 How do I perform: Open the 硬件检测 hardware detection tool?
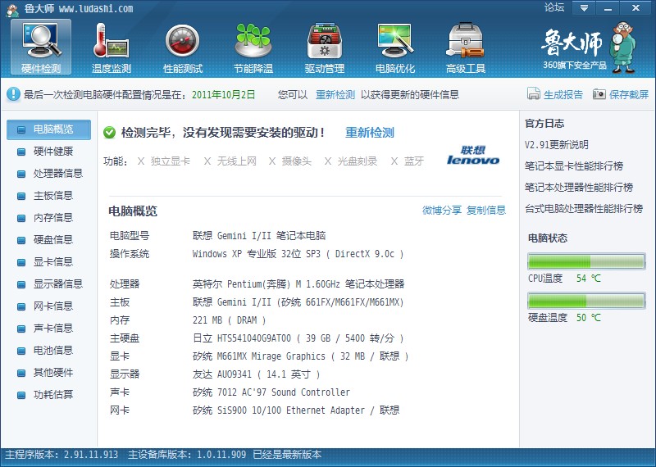(x=41, y=48)
